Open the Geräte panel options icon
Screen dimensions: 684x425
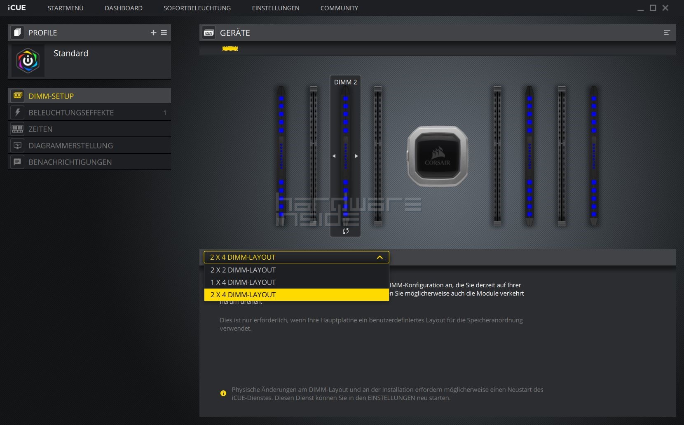tap(667, 33)
